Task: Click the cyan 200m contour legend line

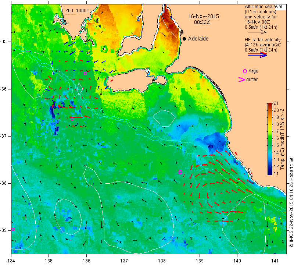Action: 71,15
